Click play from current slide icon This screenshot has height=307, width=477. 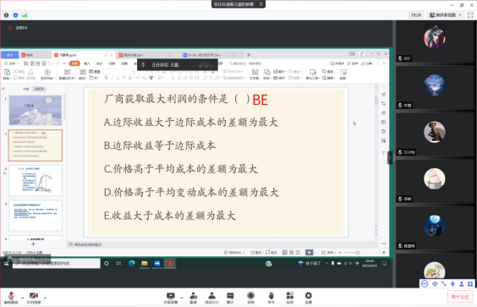click(47, 72)
